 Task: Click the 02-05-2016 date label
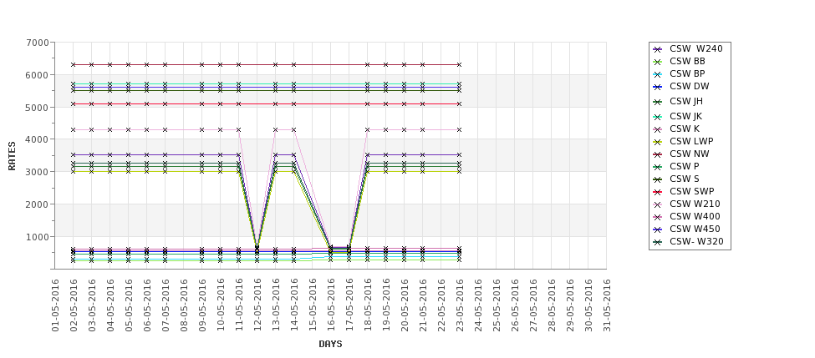click(x=74, y=305)
